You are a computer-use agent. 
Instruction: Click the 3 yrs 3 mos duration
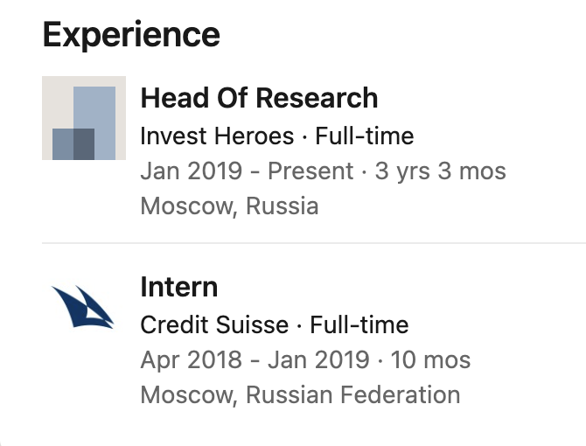(440, 171)
